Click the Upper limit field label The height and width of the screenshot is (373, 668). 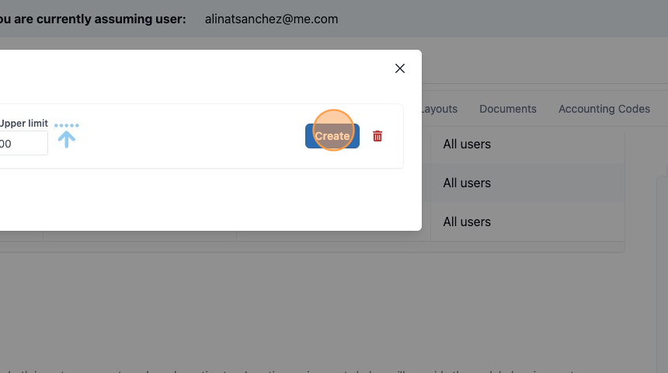24,124
